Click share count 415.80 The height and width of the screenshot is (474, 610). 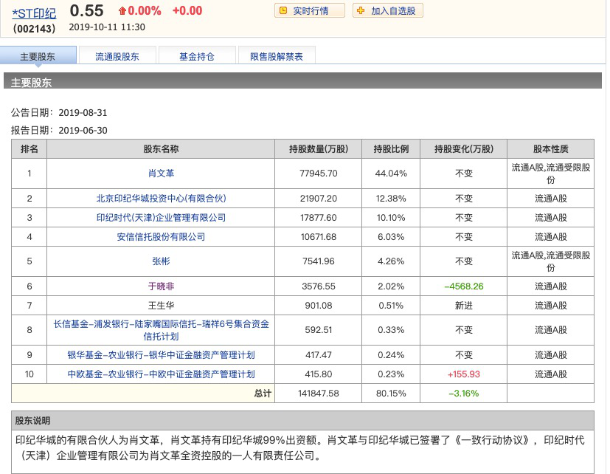click(x=318, y=374)
